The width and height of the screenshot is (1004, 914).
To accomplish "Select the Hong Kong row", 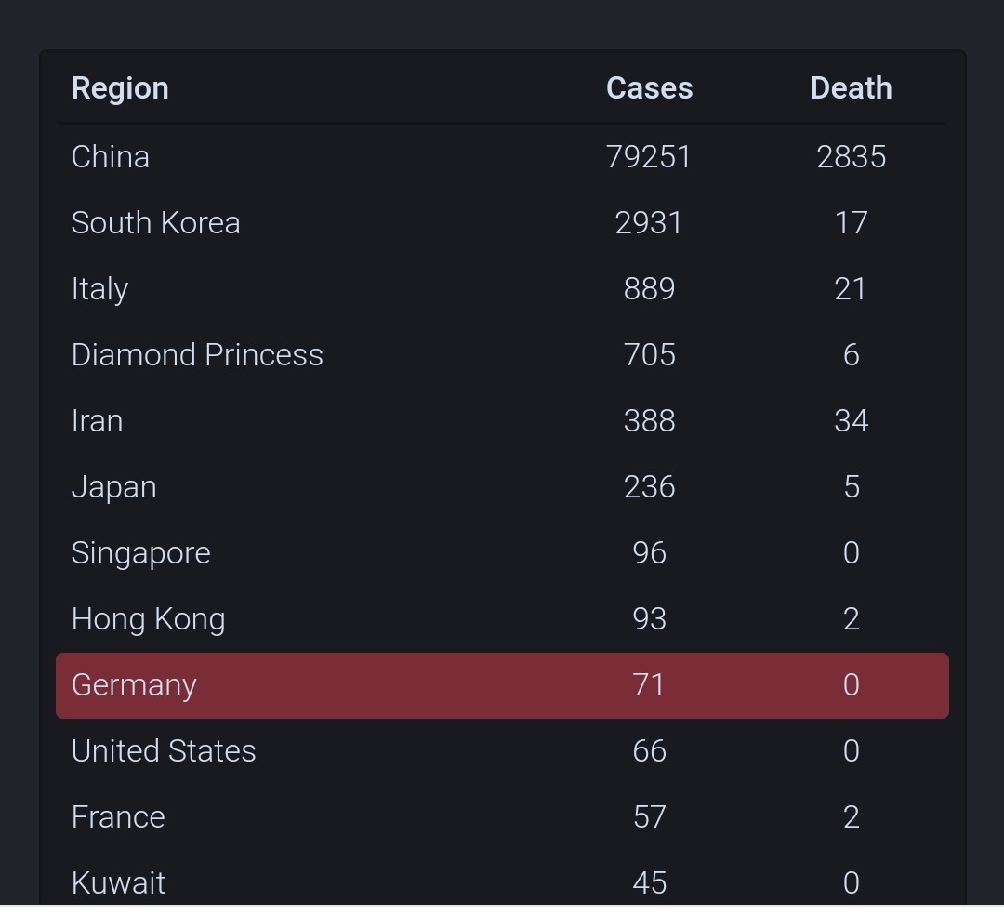I will click(502, 618).
